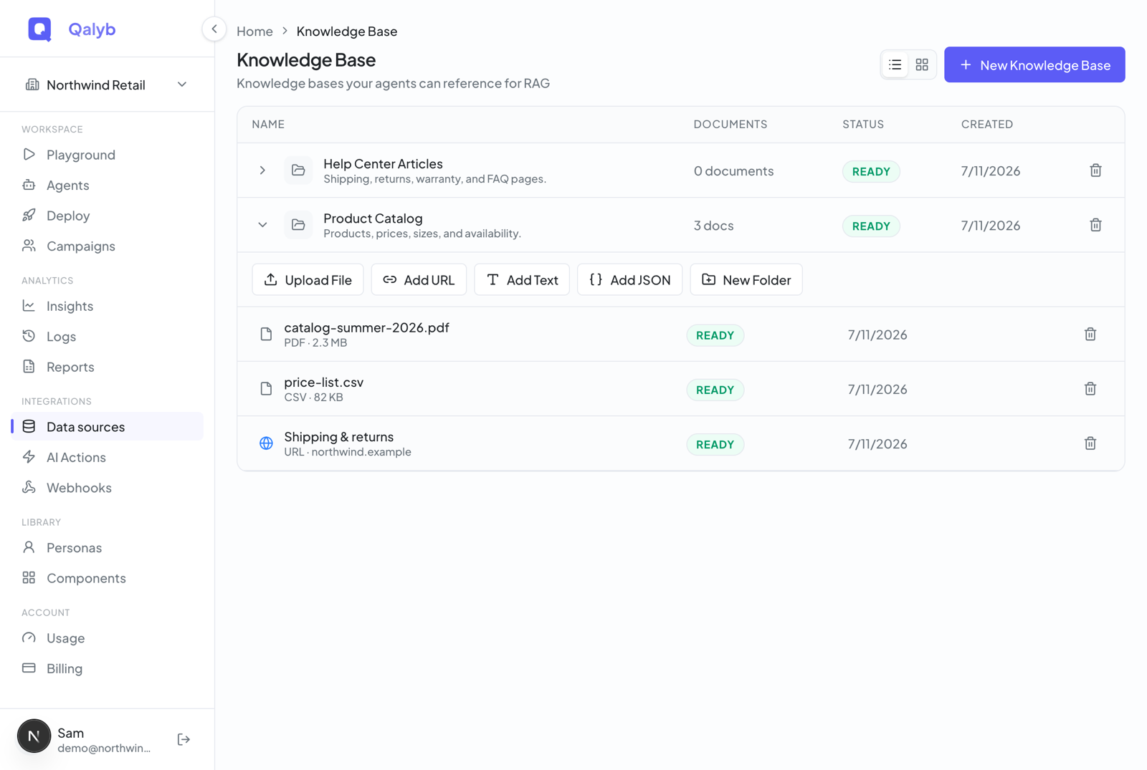Click the Product Catalog folder icon

[x=298, y=225]
